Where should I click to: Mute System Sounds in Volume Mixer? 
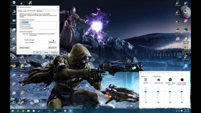[158, 102]
